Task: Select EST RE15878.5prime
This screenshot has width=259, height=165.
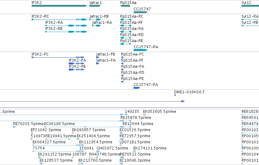Action: tap(126, 121)
